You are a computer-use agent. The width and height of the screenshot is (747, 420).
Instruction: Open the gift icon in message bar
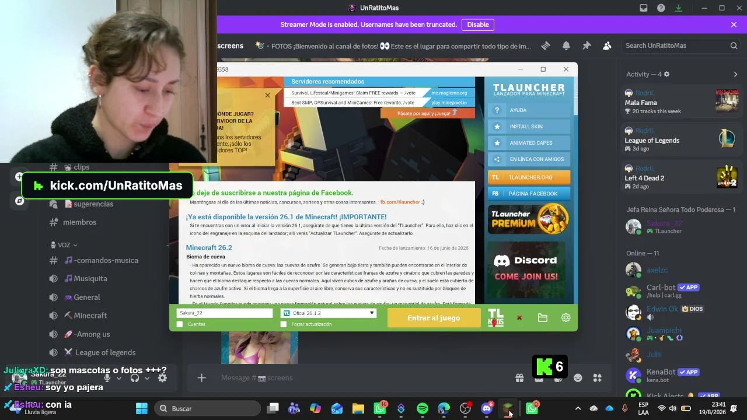tap(519, 378)
